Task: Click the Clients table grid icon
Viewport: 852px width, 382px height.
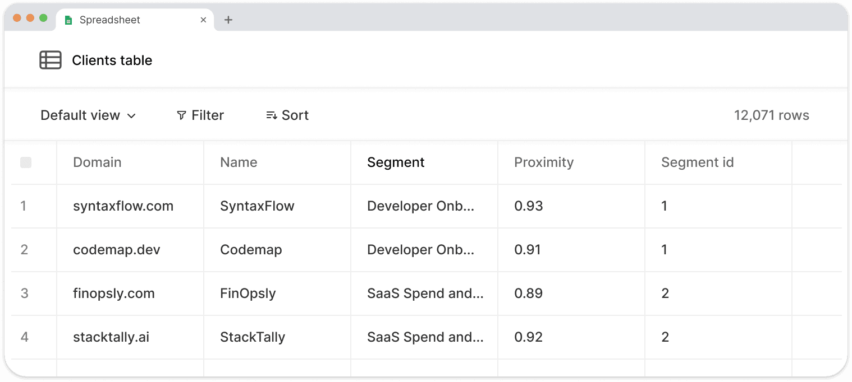Action: 51,60
